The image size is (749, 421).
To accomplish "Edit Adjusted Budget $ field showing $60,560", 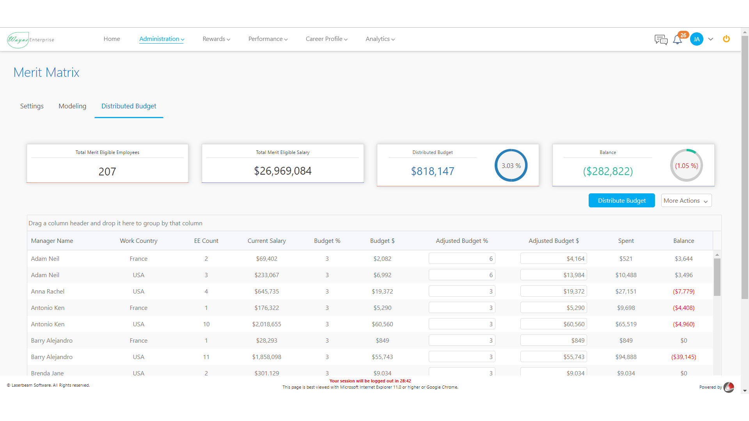I will (554, 324).
